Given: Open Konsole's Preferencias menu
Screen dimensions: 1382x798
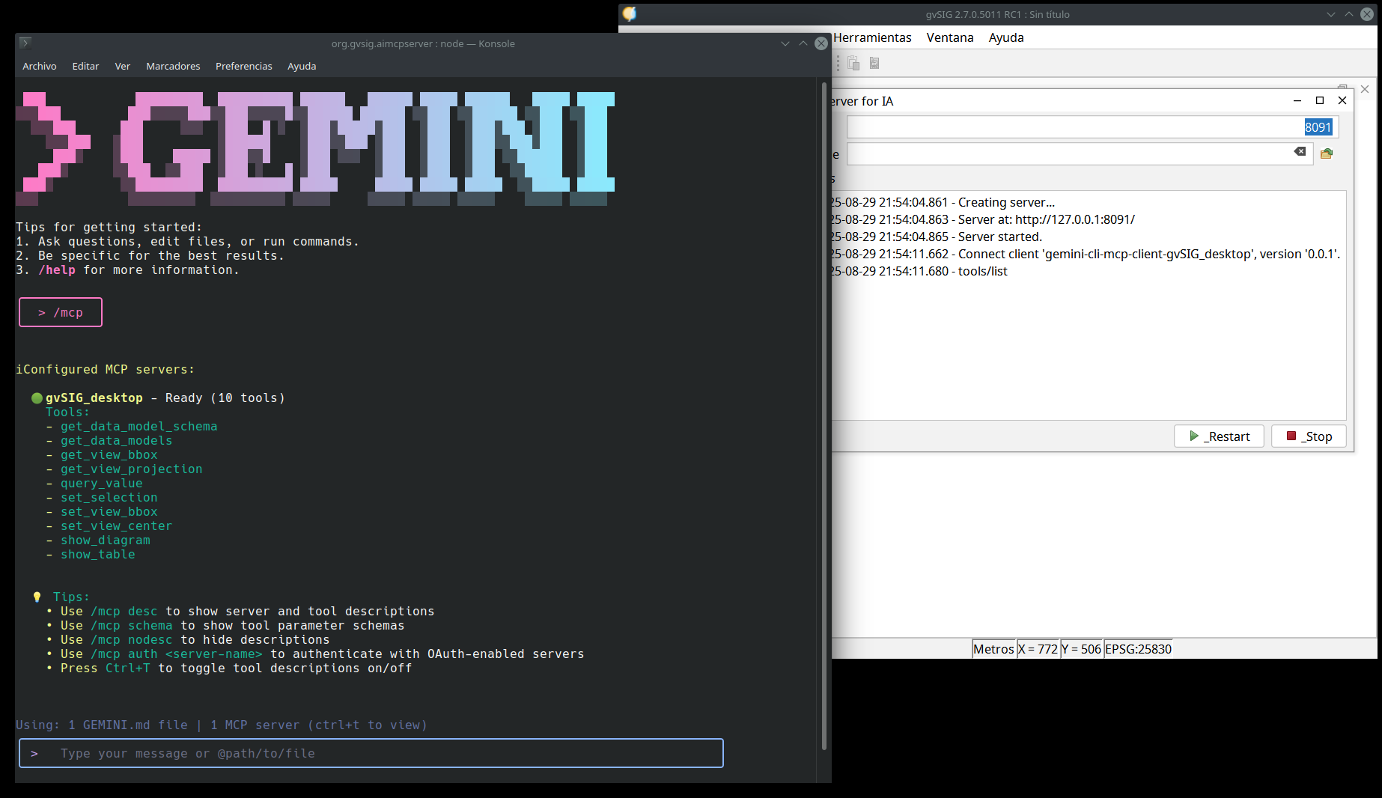Looking at the screenshot, I should pyautogui.click(x=243, y=66).
